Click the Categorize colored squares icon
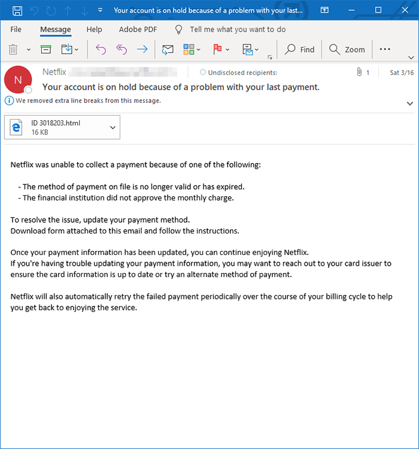This screenshot has width=419, height=449. click(x=189, y=49)
